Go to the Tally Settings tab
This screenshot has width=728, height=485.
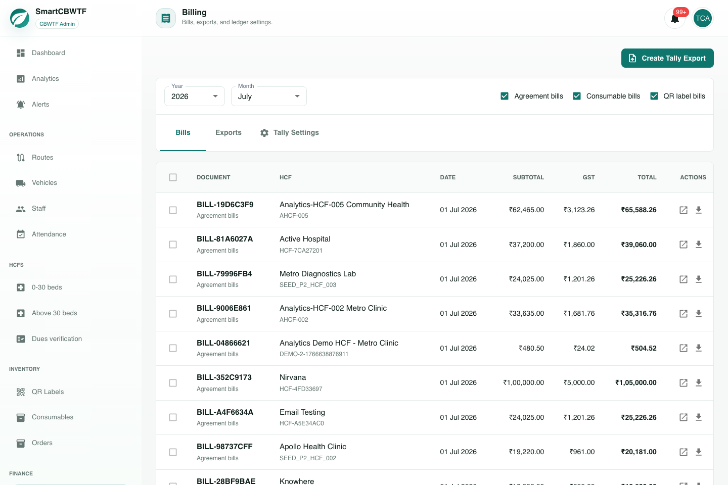tap(290, 133)
